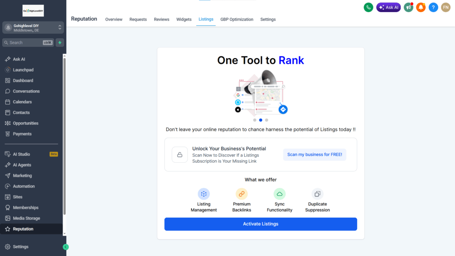The width and height of the screenshot is (455, 256).
Task: Click the AI Studio sidebar icon
Action: [x=8, y=154]
